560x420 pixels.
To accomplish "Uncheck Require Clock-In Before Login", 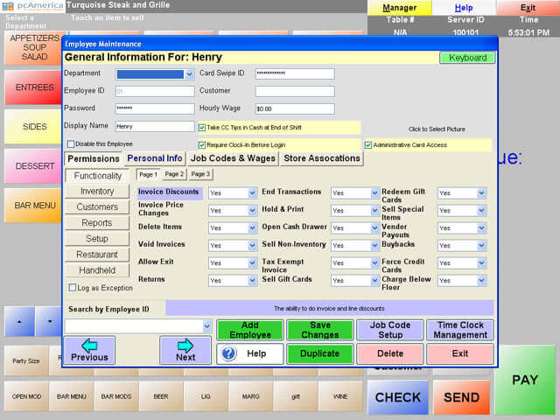I will 202,144.
